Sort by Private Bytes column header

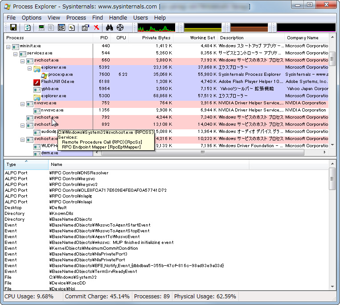point(151,38)
